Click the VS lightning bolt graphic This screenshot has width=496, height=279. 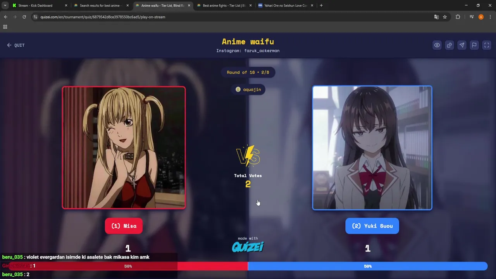click(x=248, y=156)
